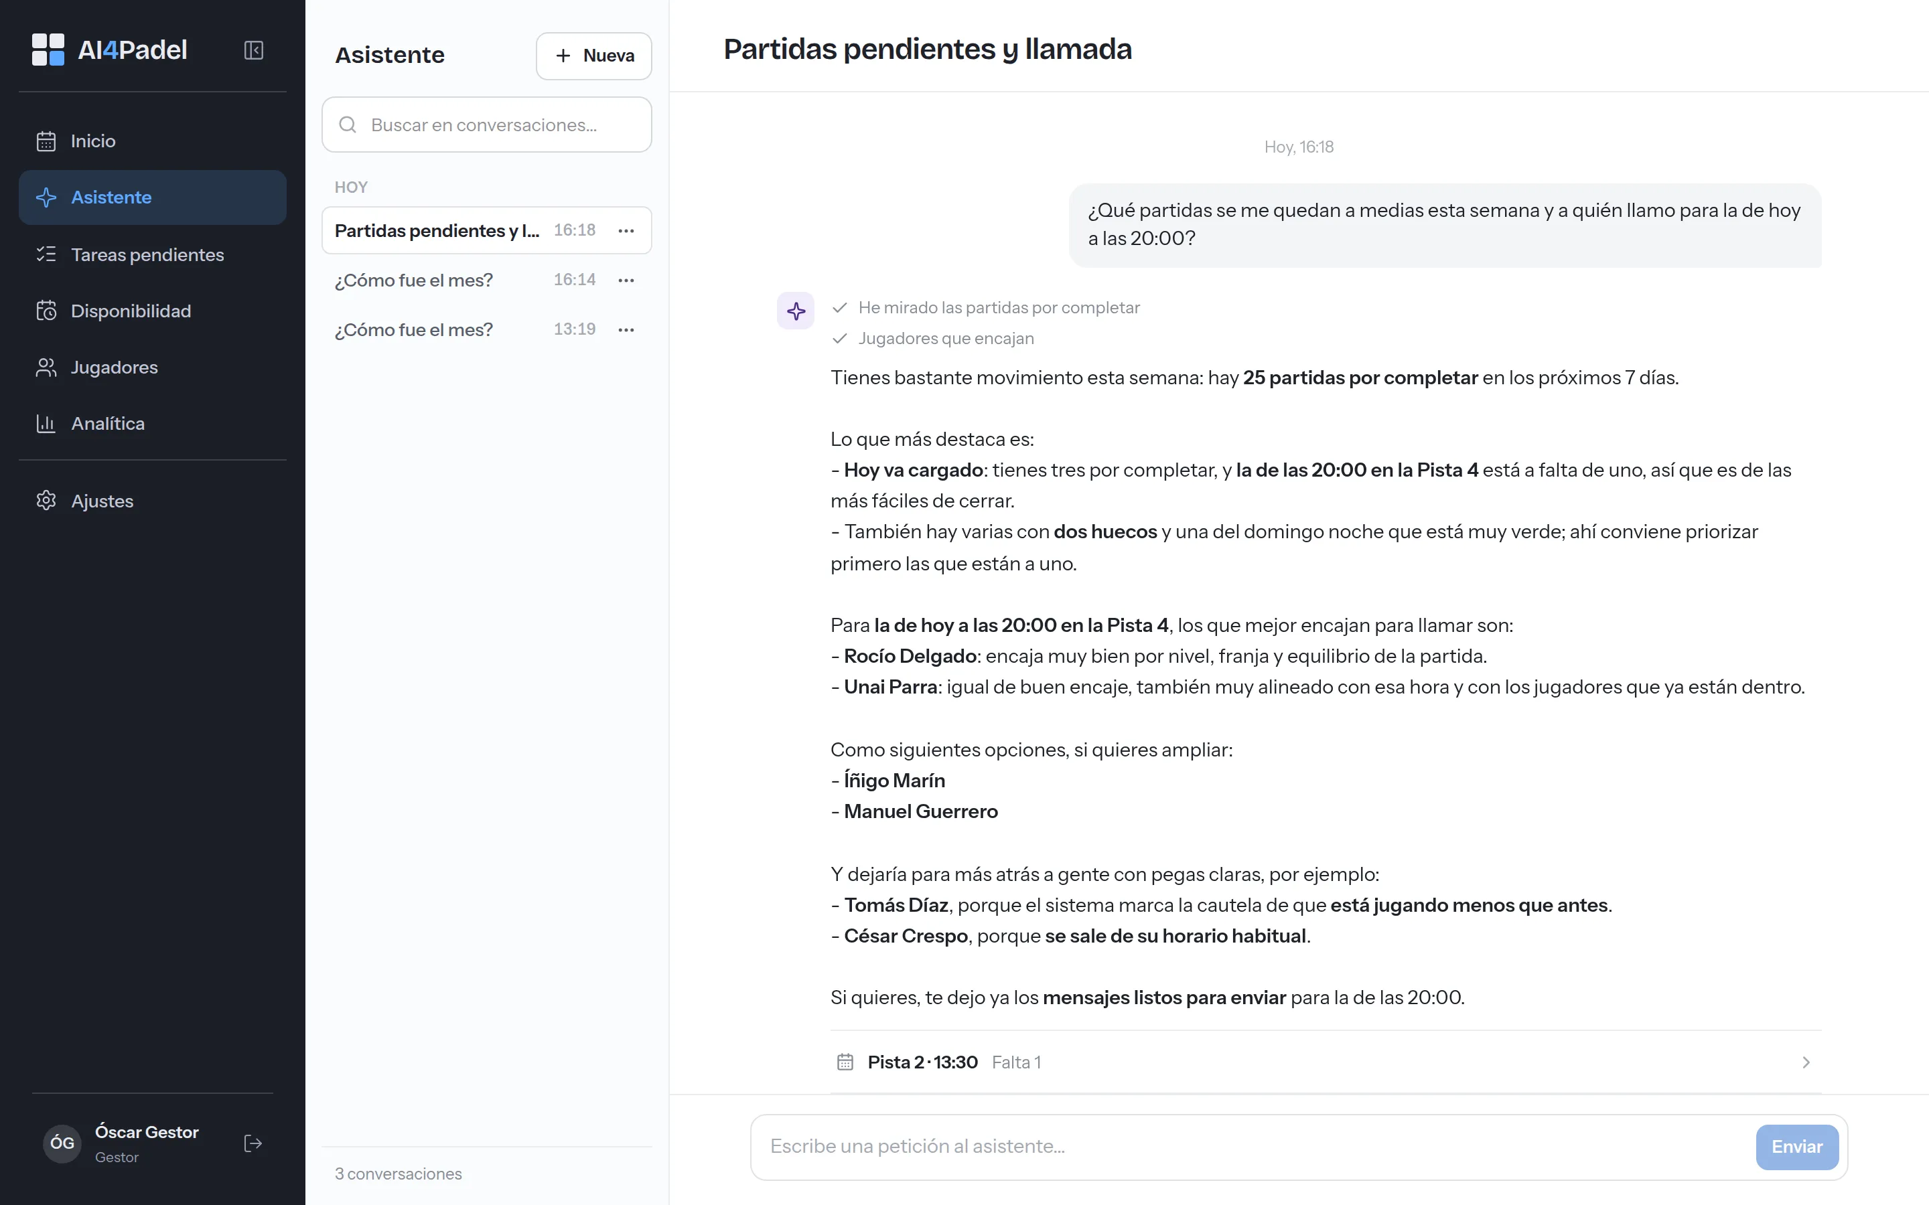The image size is (1929, 1205).
Task: Click the Óscar Gestor profile name
Action: 147,1131
